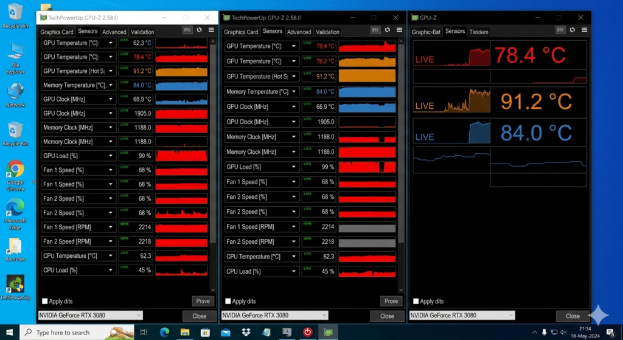Open the Windows Start menu
Image resolution: width=623 pixels, height=340 pixels.
tap(9, 333)
